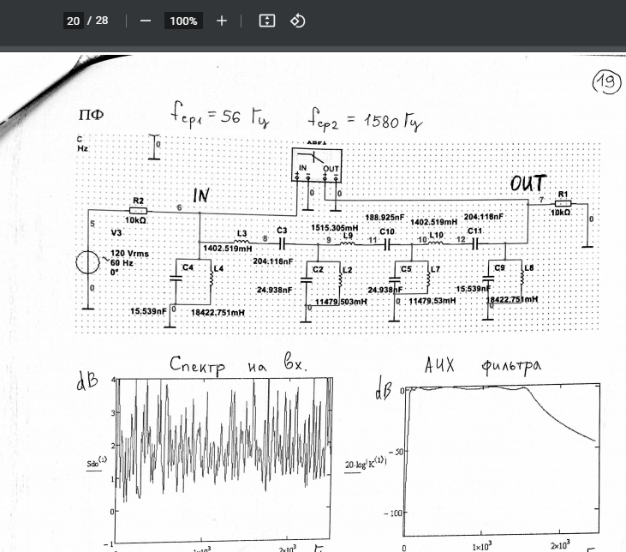Click the zoom out minus button
Viewport: 626px width, 552px height.
tap(145, 21)
